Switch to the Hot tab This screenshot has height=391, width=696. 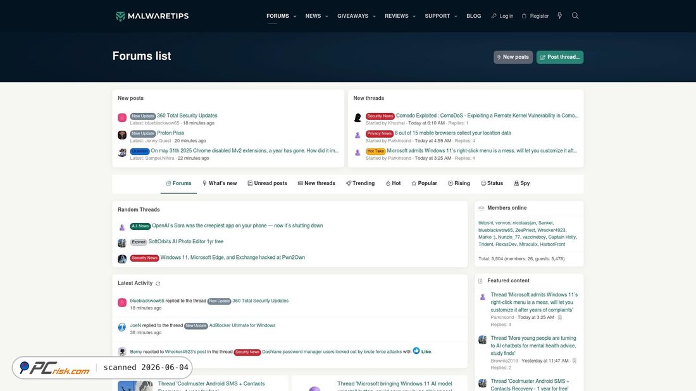point(393,184)
